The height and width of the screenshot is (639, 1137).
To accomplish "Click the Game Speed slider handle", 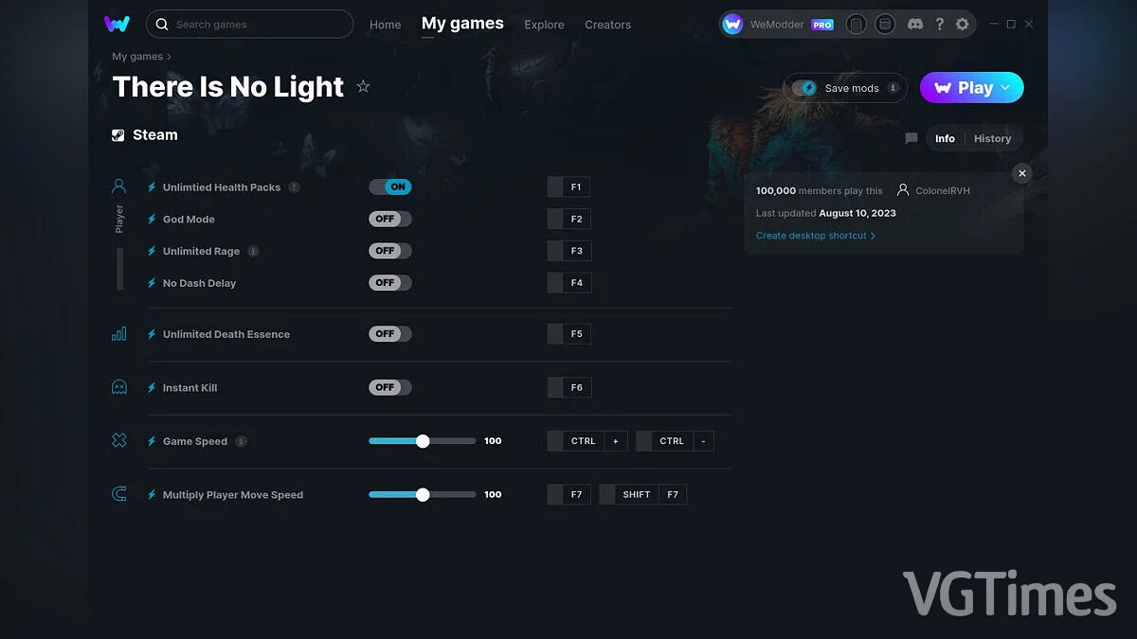I will tap(423, 441).
